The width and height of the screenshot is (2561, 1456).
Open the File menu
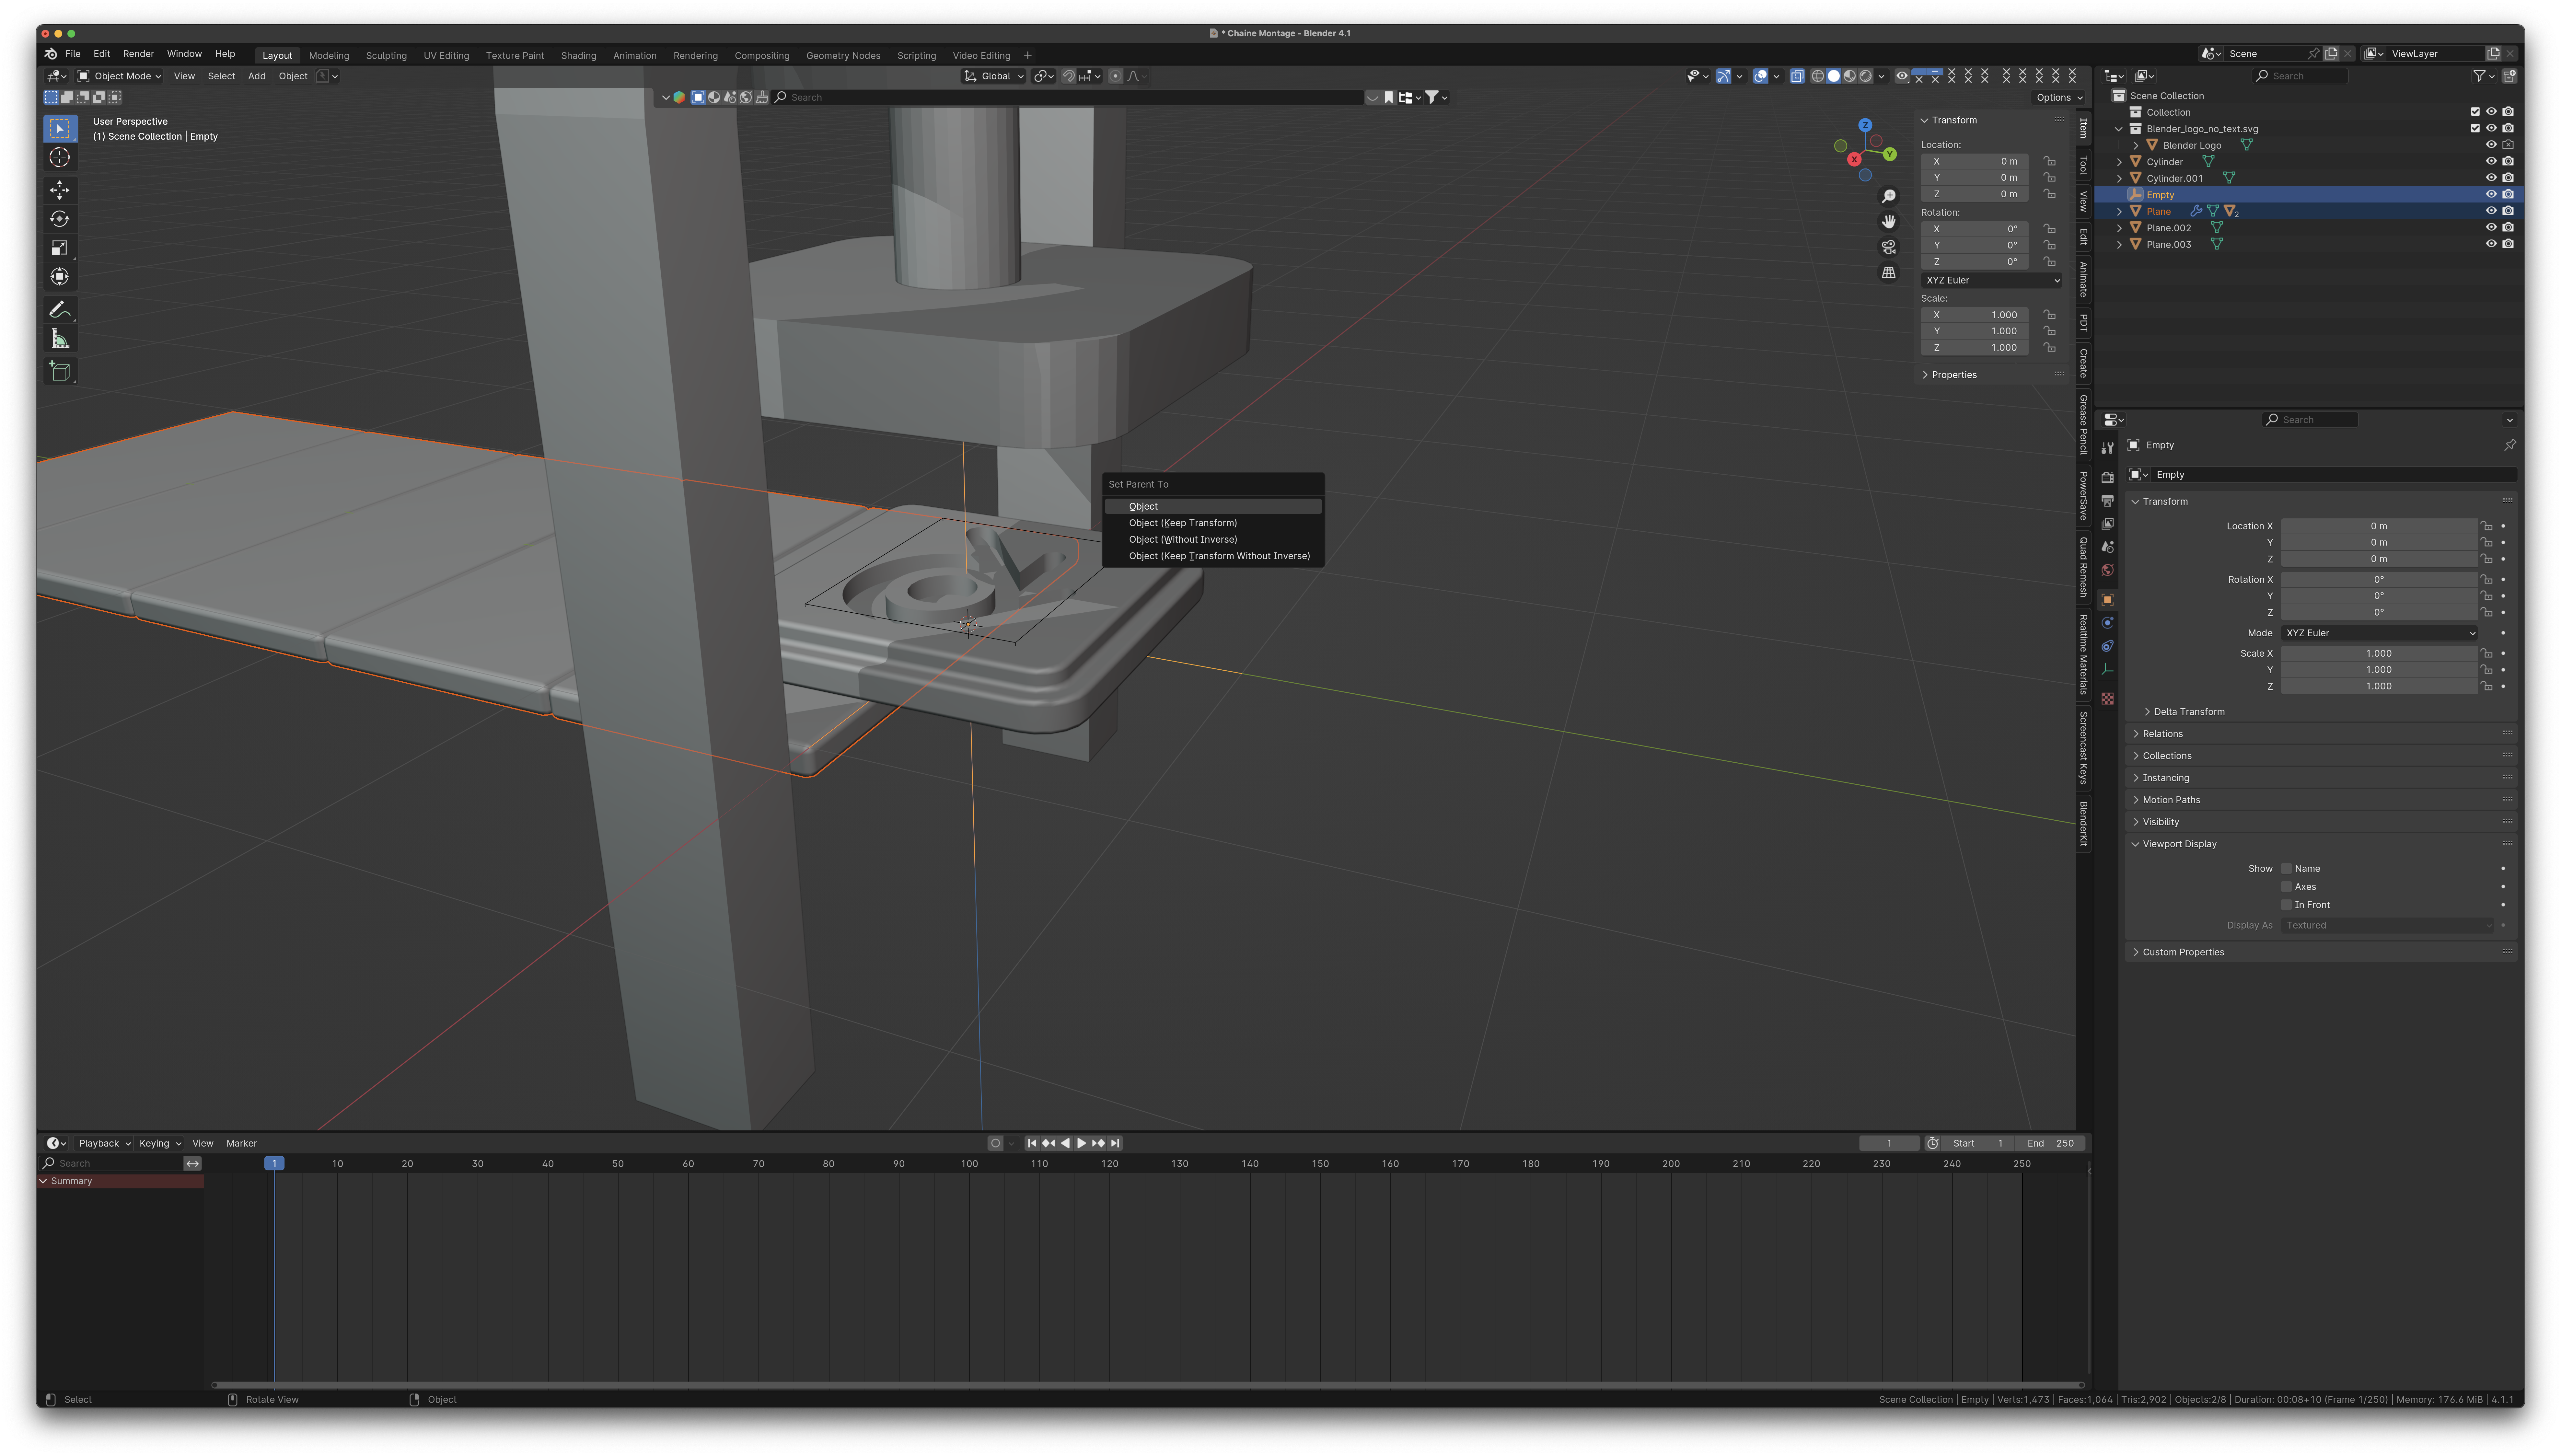pos(73,54)
